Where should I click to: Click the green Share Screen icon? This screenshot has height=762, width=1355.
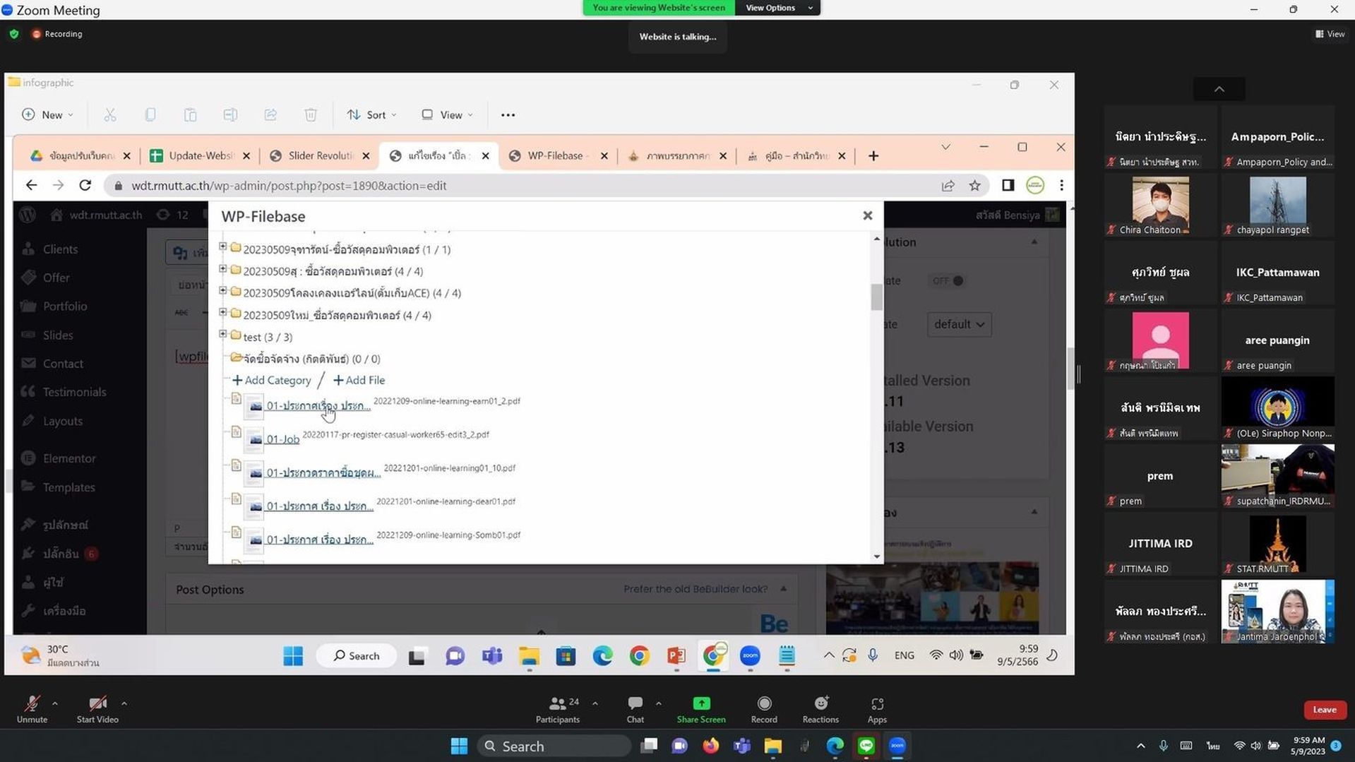tap(701, 703)
